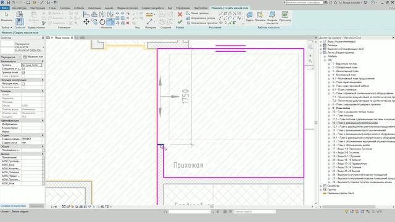This screenshot has height=222, width=395.
Task: Collapse the Идентификация properties section
Action: 43,121
